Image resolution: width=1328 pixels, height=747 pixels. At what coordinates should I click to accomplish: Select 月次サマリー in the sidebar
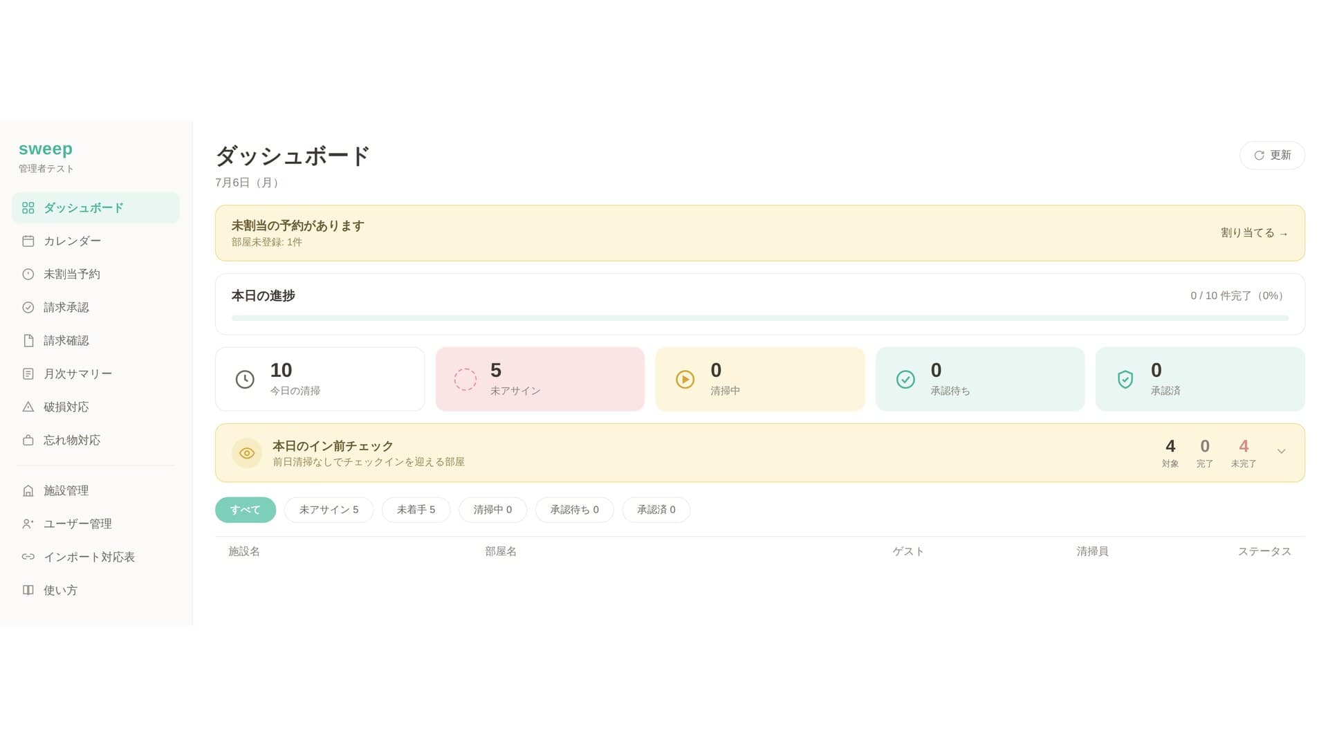click(95, 373)
